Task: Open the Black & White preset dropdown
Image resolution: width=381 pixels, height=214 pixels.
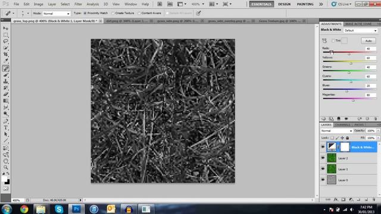Action: click(360, 30)
